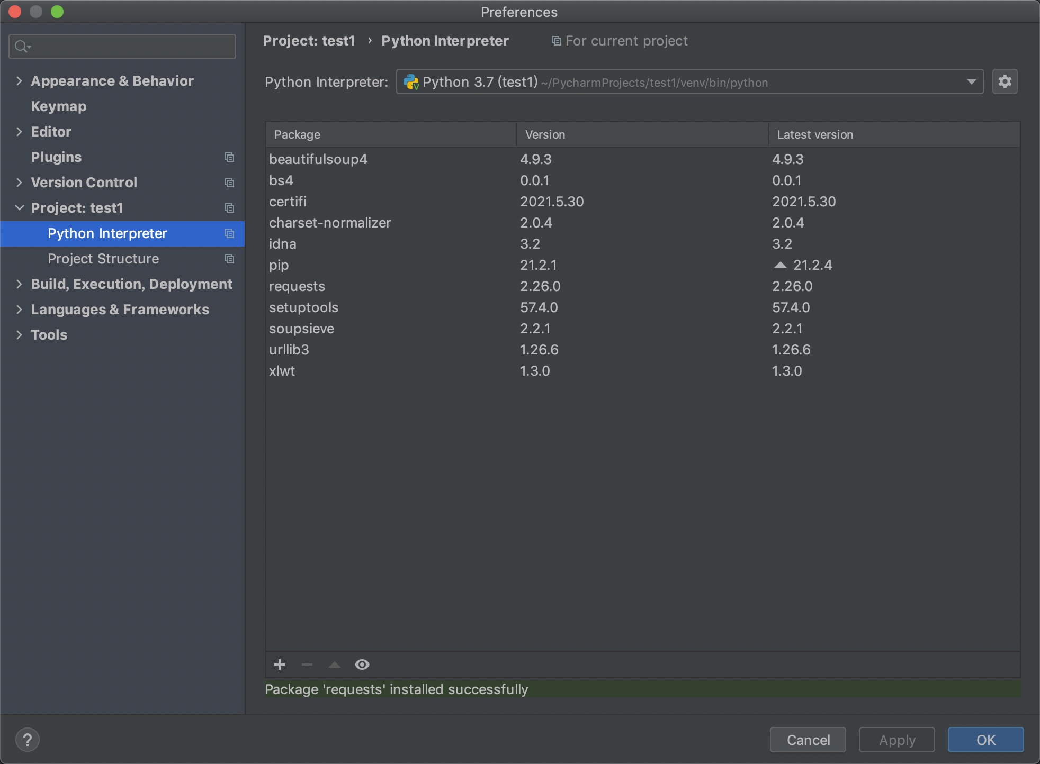Select Version Control label
1040x764 pixels.
(x=84, y=183)
